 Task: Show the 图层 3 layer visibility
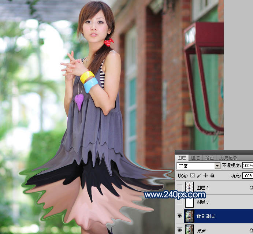tap(179, 202)
